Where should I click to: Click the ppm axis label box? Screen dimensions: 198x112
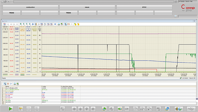click(22, 29)
